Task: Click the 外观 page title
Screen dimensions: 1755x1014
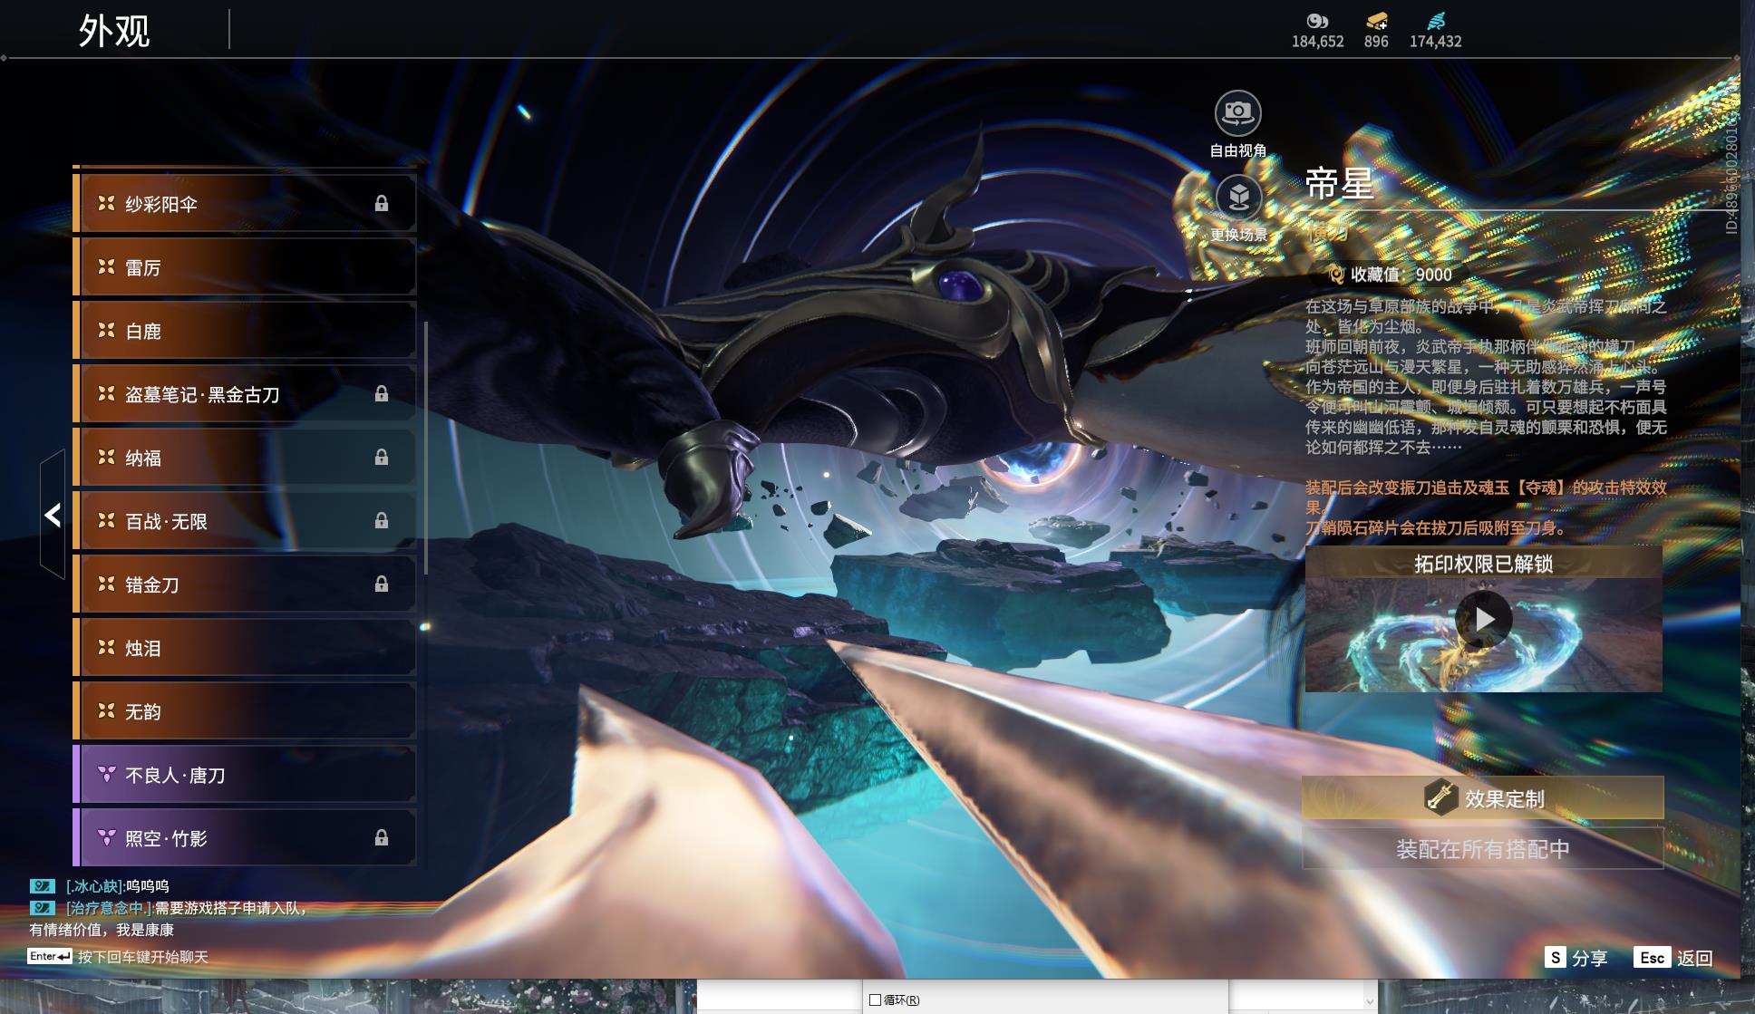Action: (114, 31)
